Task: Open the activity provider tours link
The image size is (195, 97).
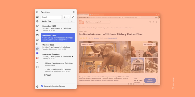Action: [x=113, y=38]
